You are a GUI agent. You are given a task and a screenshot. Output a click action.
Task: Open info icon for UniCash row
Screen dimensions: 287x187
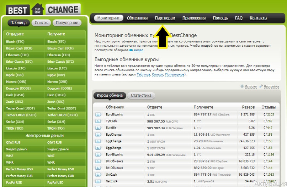[x=98, y=175]
